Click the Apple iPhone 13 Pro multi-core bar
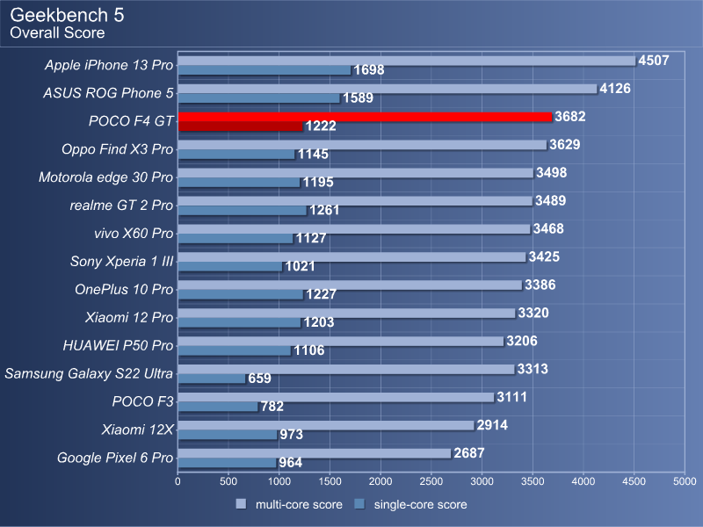The width and height of the screenshot is (703, 527). coord(407,61)
